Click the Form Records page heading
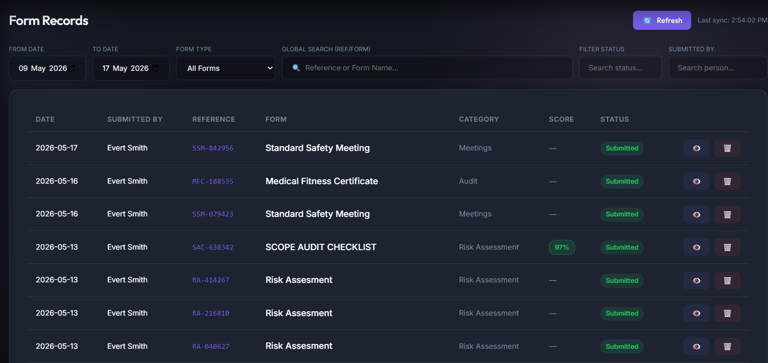This screenshot has height=363, width=768. click(49, 21)
